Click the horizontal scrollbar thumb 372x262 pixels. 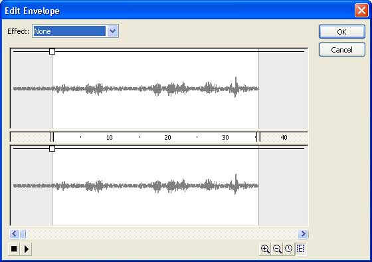23,234
